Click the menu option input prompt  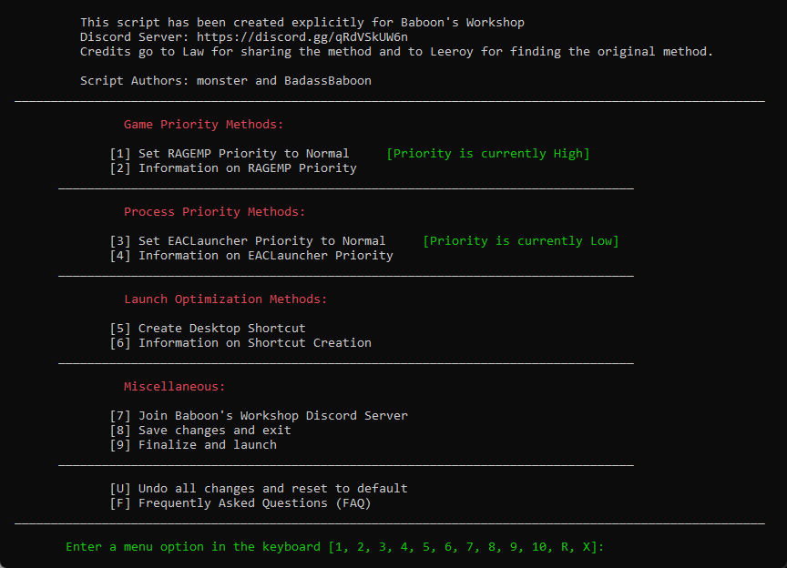pyautogui.click(x=334, y=546)
